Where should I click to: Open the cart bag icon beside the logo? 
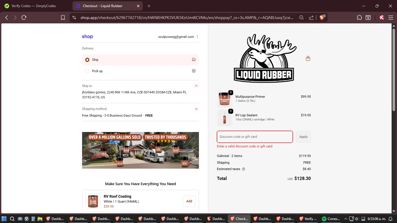coord(308,58)
